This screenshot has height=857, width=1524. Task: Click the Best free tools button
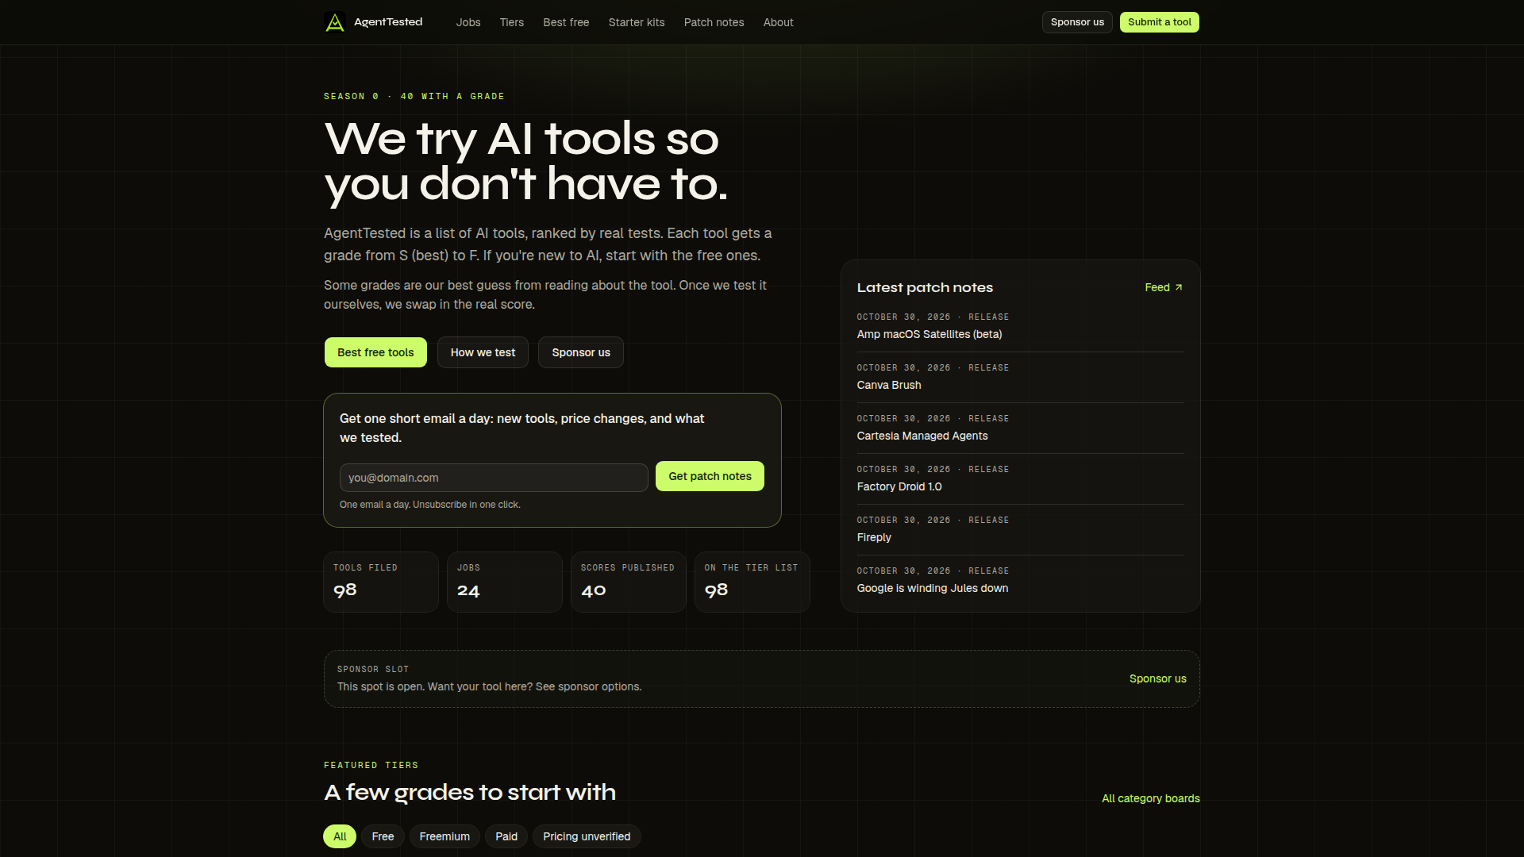[x=375, y=352]
